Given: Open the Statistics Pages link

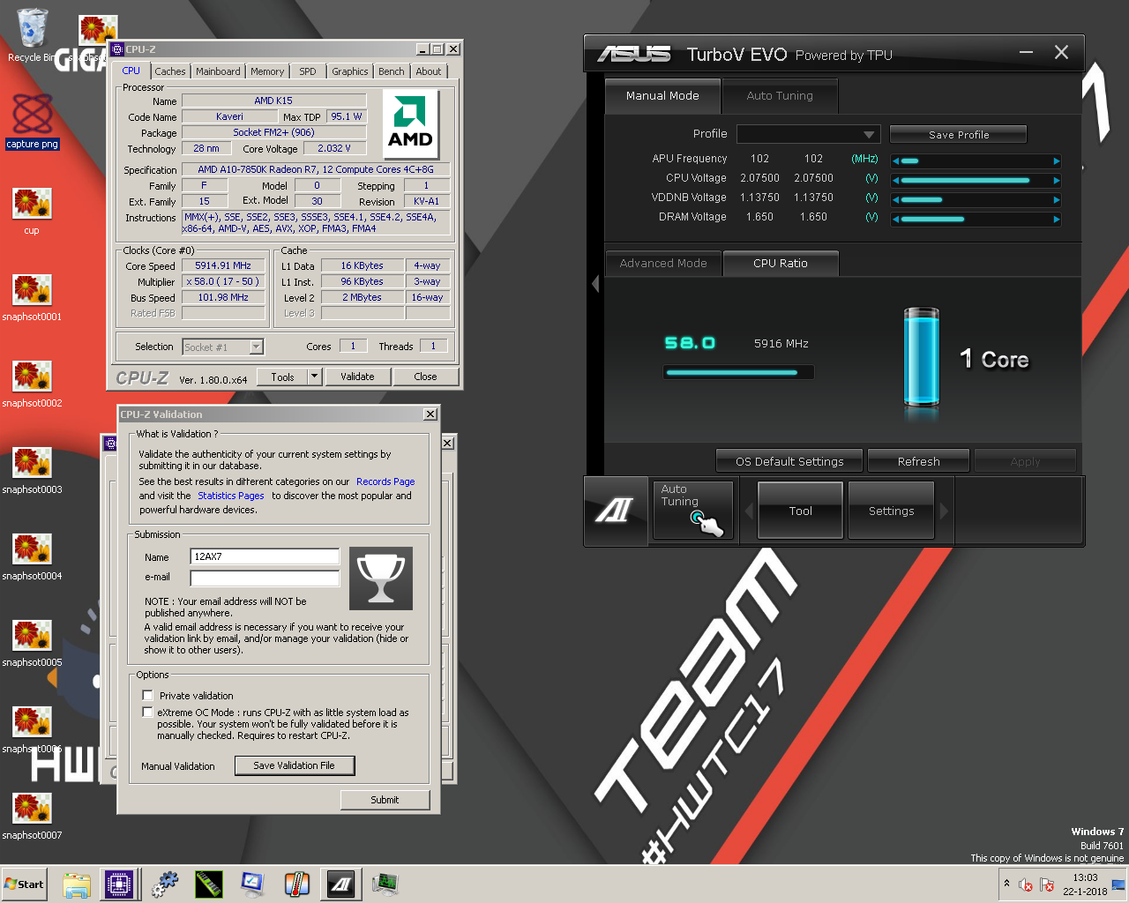Looking at the screenshot, I should tap(231, 496).
